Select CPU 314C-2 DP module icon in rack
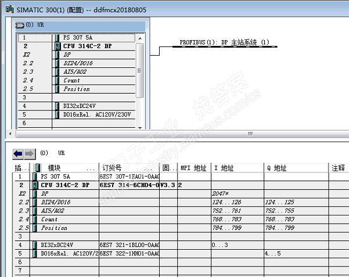This screenshot has height=277, width=349. click(57, 46)
